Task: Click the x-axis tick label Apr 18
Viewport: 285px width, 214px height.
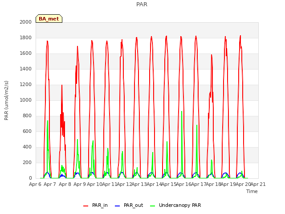Action: click(213, 184)
